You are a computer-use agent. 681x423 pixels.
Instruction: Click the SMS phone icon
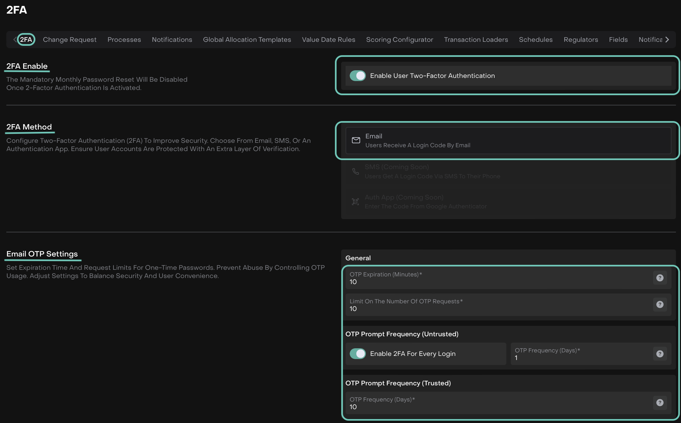click(355, 171)
